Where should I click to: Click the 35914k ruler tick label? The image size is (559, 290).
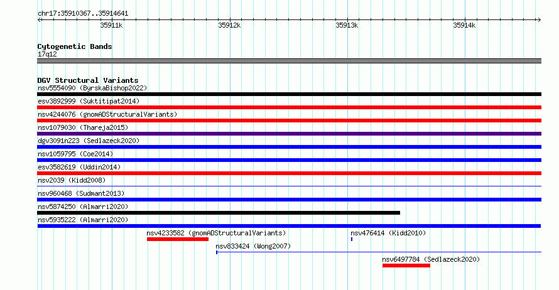coord(464,25)
